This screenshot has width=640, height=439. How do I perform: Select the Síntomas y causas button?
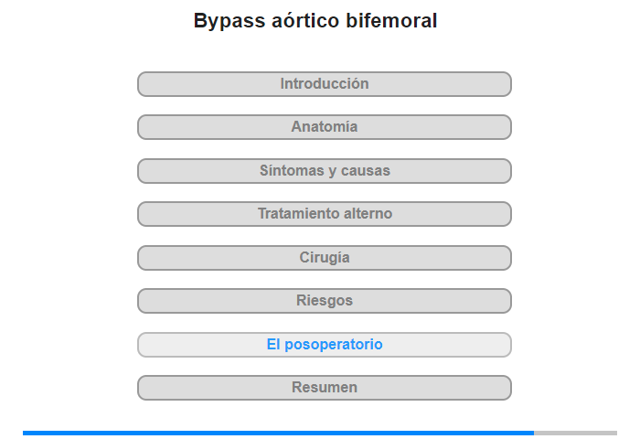[x=324, y=171]
